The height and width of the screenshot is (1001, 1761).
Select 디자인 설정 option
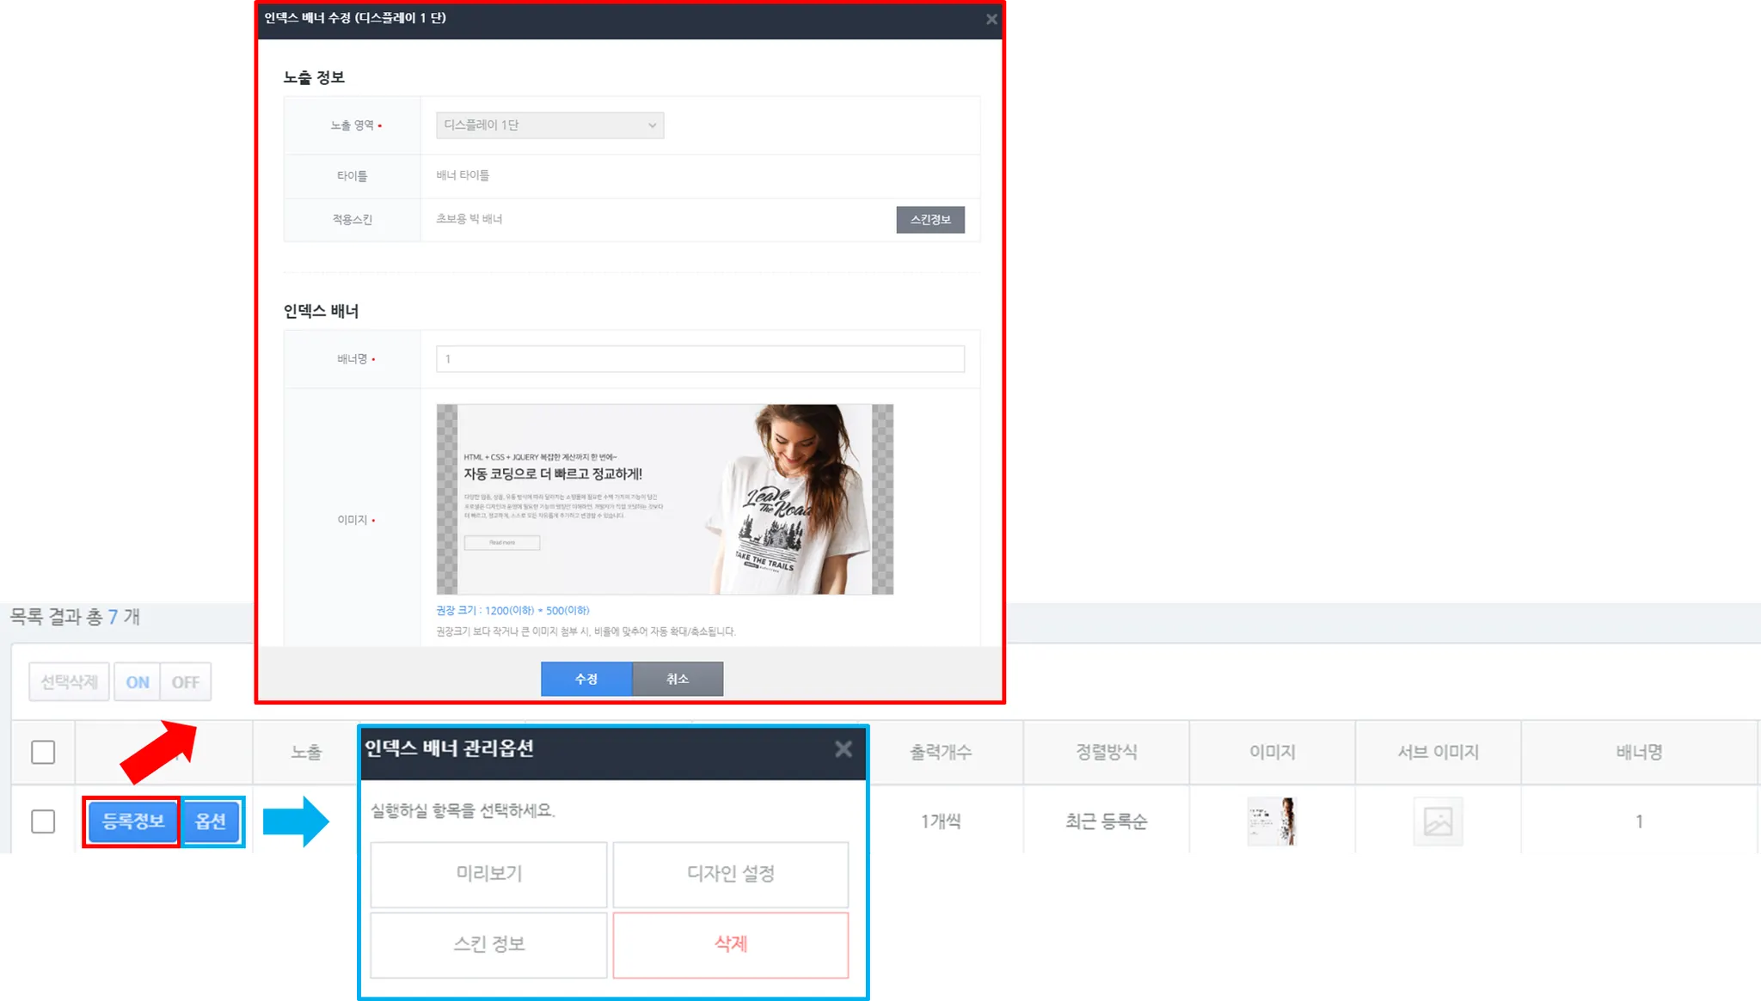[730, 874]
